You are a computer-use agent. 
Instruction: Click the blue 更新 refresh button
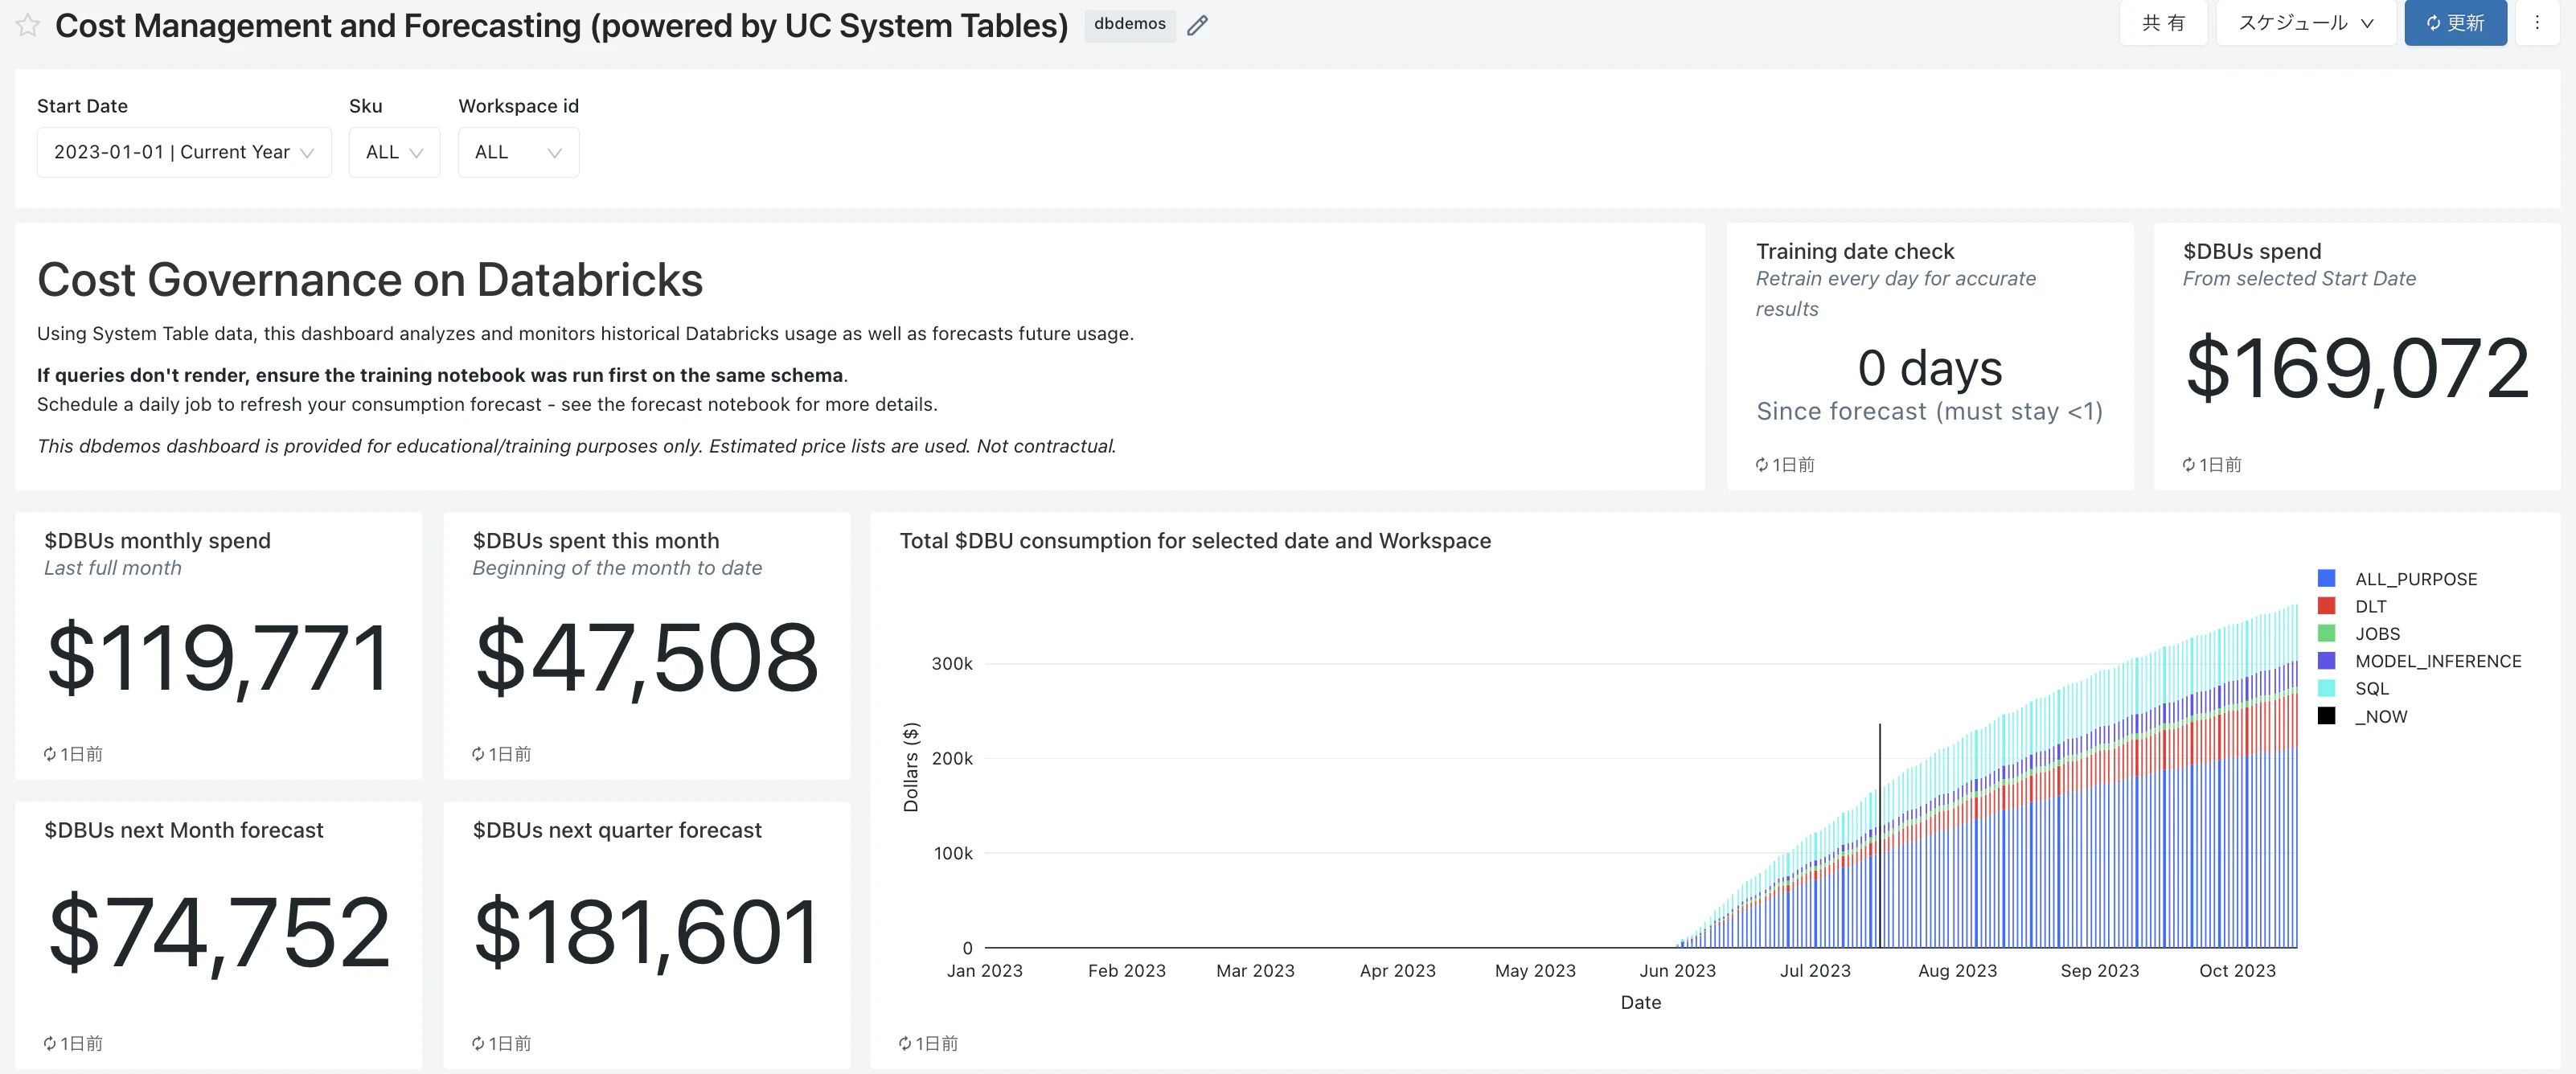click(x=2455, y=22)
